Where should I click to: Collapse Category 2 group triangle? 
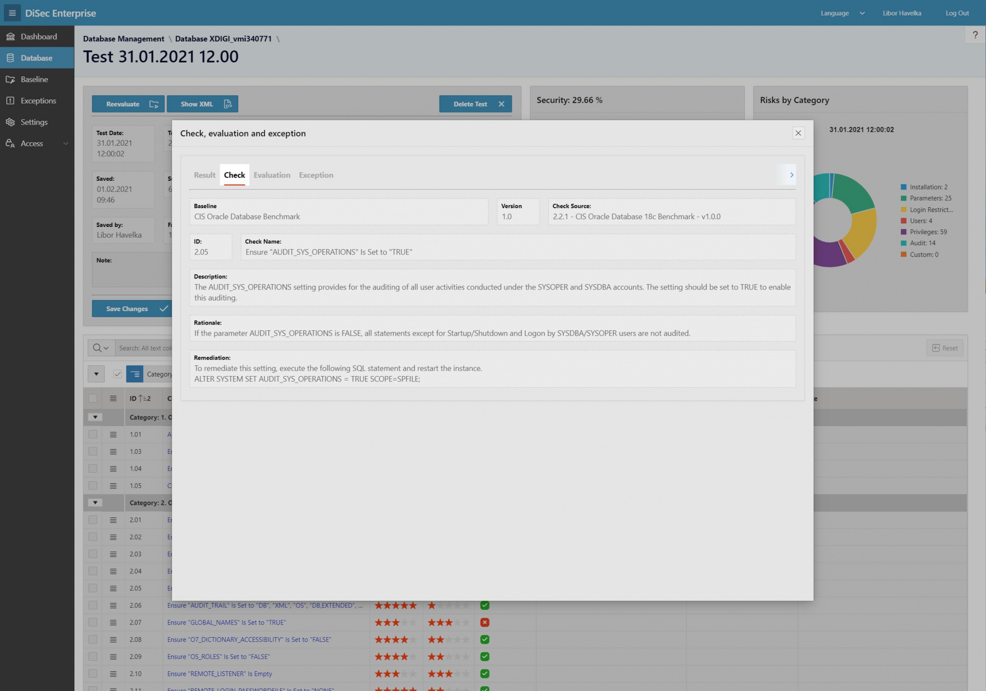click(95, 503)
